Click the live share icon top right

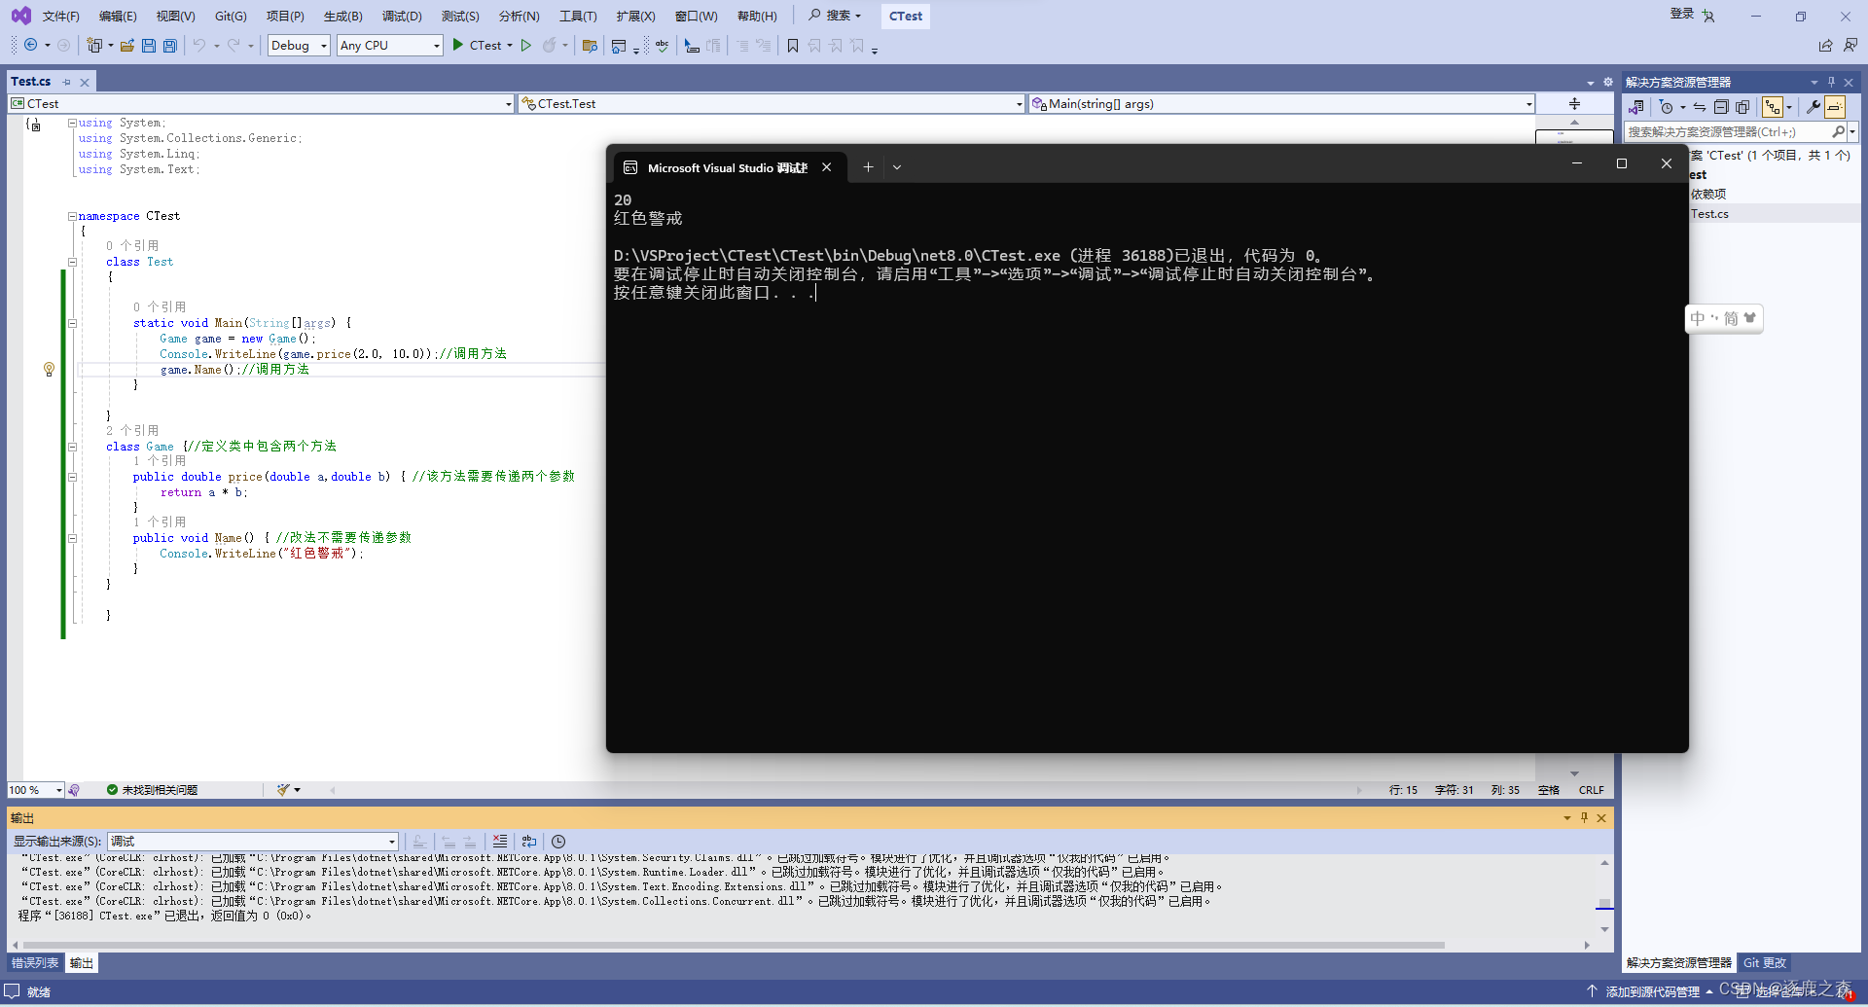click(1825, 45)
